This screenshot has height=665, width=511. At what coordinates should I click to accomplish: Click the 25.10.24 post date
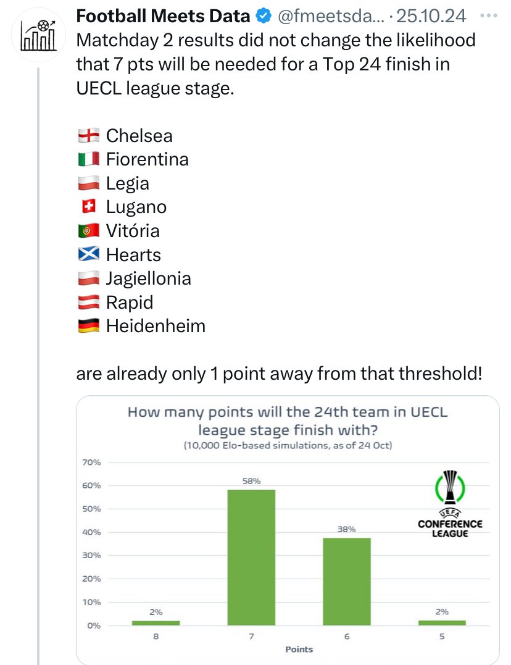click(x=431, y=16)
